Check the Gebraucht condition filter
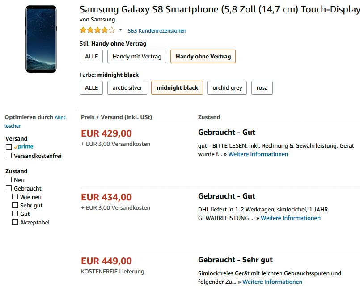This screenshot has width=360, height=290. (8, 188)
